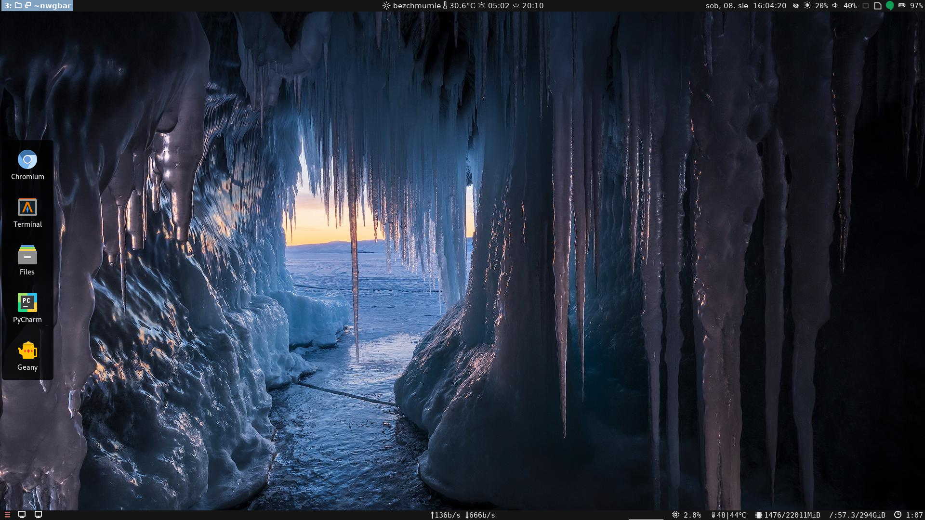Toggle the idle inhibitor eye icon
Viewport: 925px width, 520px height.
coord(795,6)
